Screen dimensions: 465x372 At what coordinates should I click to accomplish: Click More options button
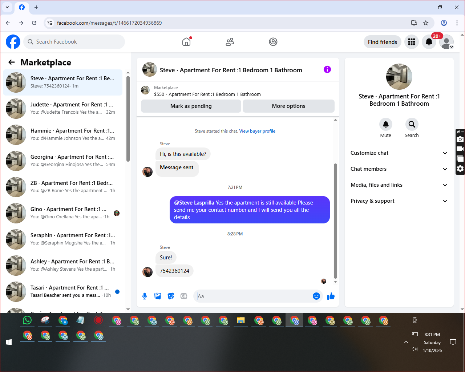(288, 106)
